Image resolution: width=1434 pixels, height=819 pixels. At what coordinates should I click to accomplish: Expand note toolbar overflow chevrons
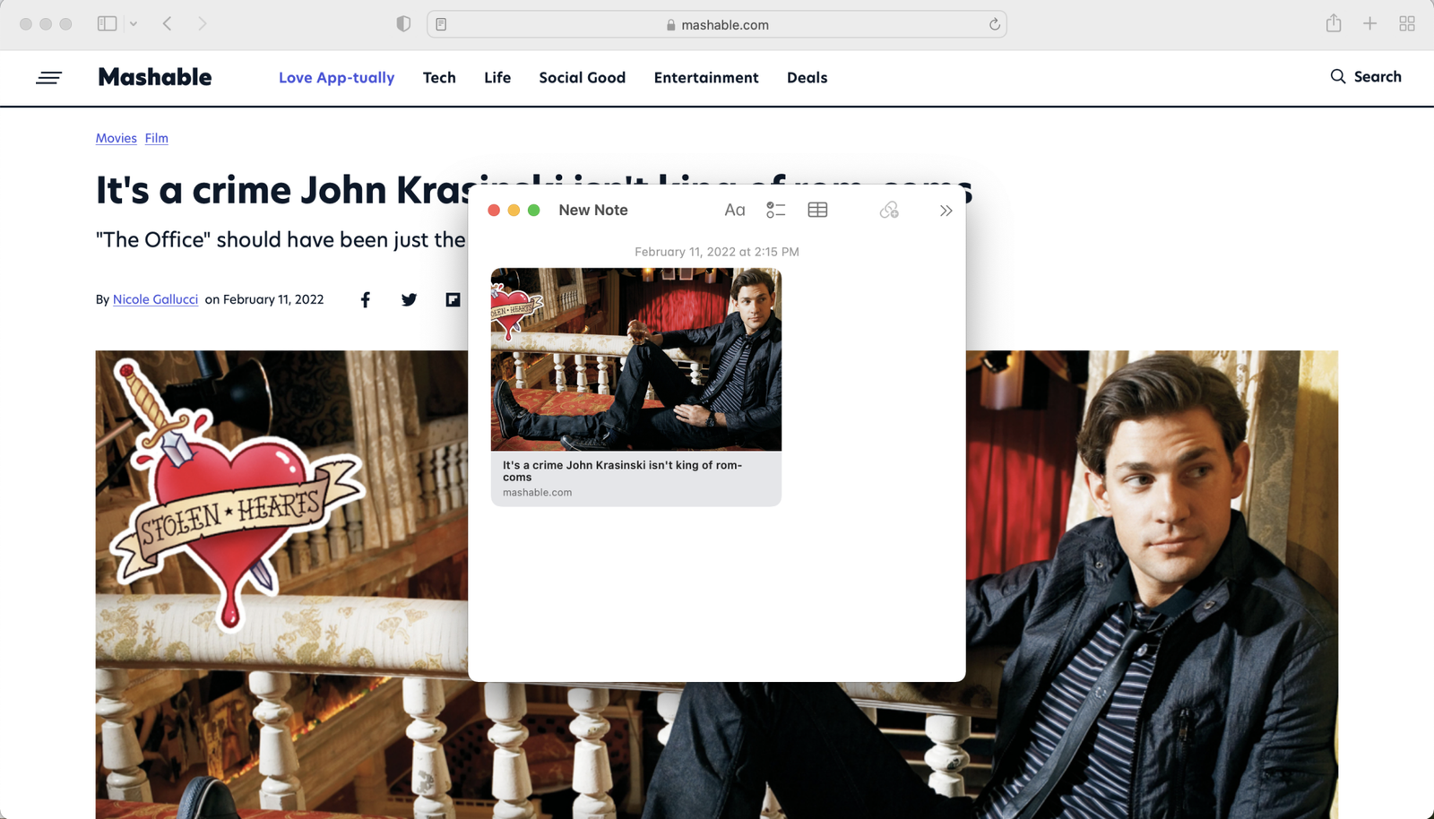[946, 211]
